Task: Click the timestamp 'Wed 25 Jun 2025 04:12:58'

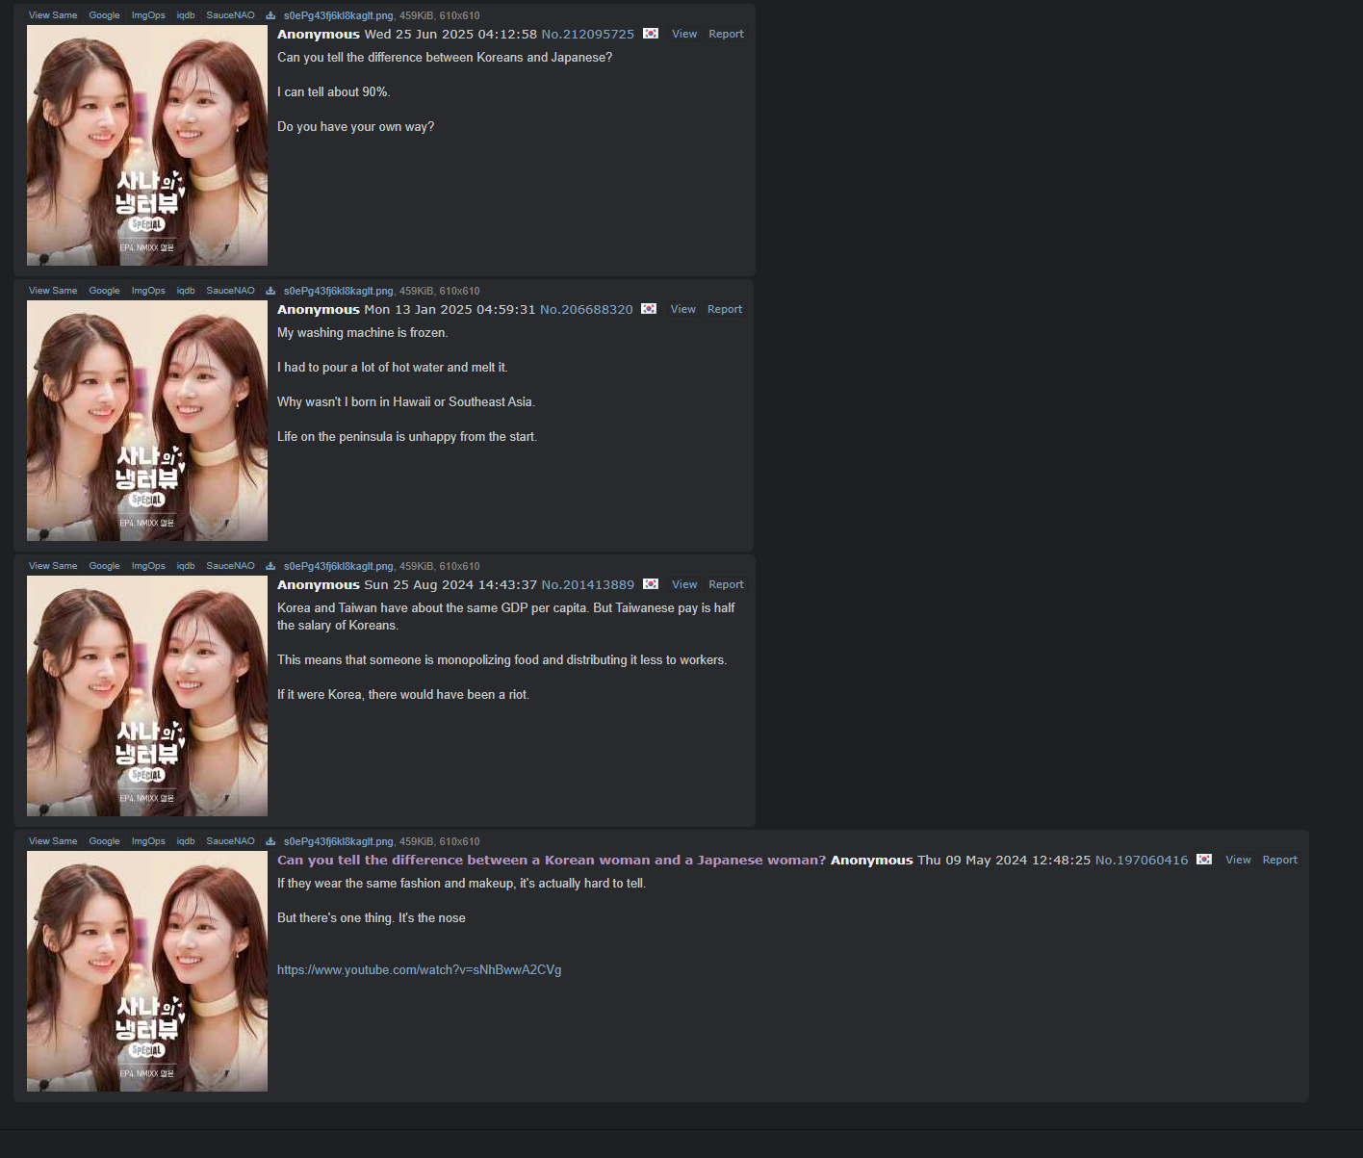Action: pyautogui.click(x=450, y=34)
